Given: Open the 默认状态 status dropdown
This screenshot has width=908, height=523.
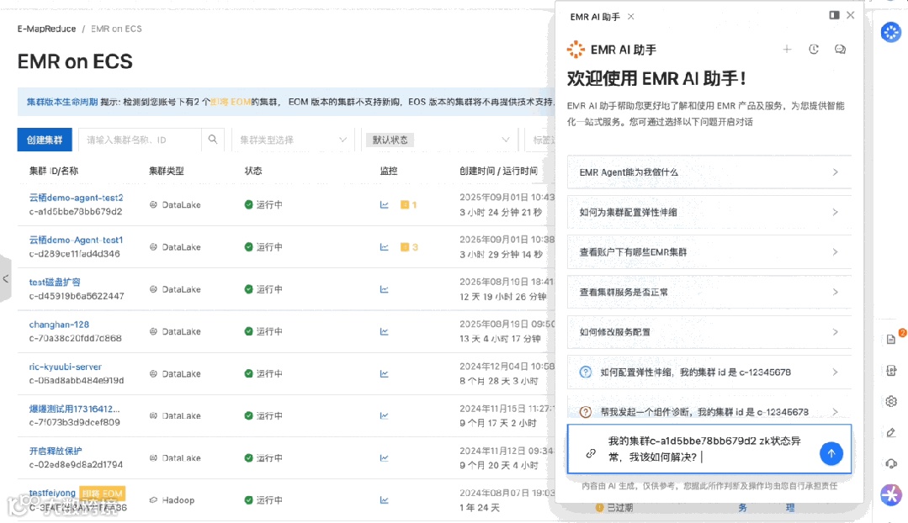Looking at the screenshot, I should (x=441, y=140).
